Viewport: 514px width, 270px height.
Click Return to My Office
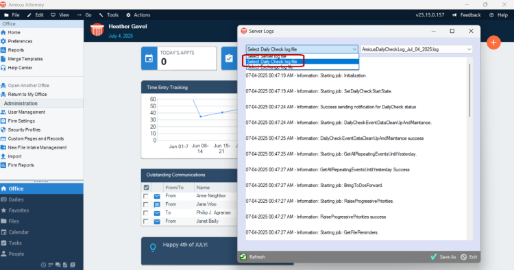(23, 95)
